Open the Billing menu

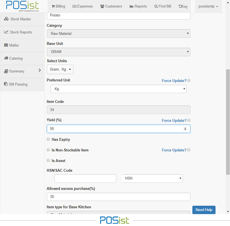click(x=58, y=6)
